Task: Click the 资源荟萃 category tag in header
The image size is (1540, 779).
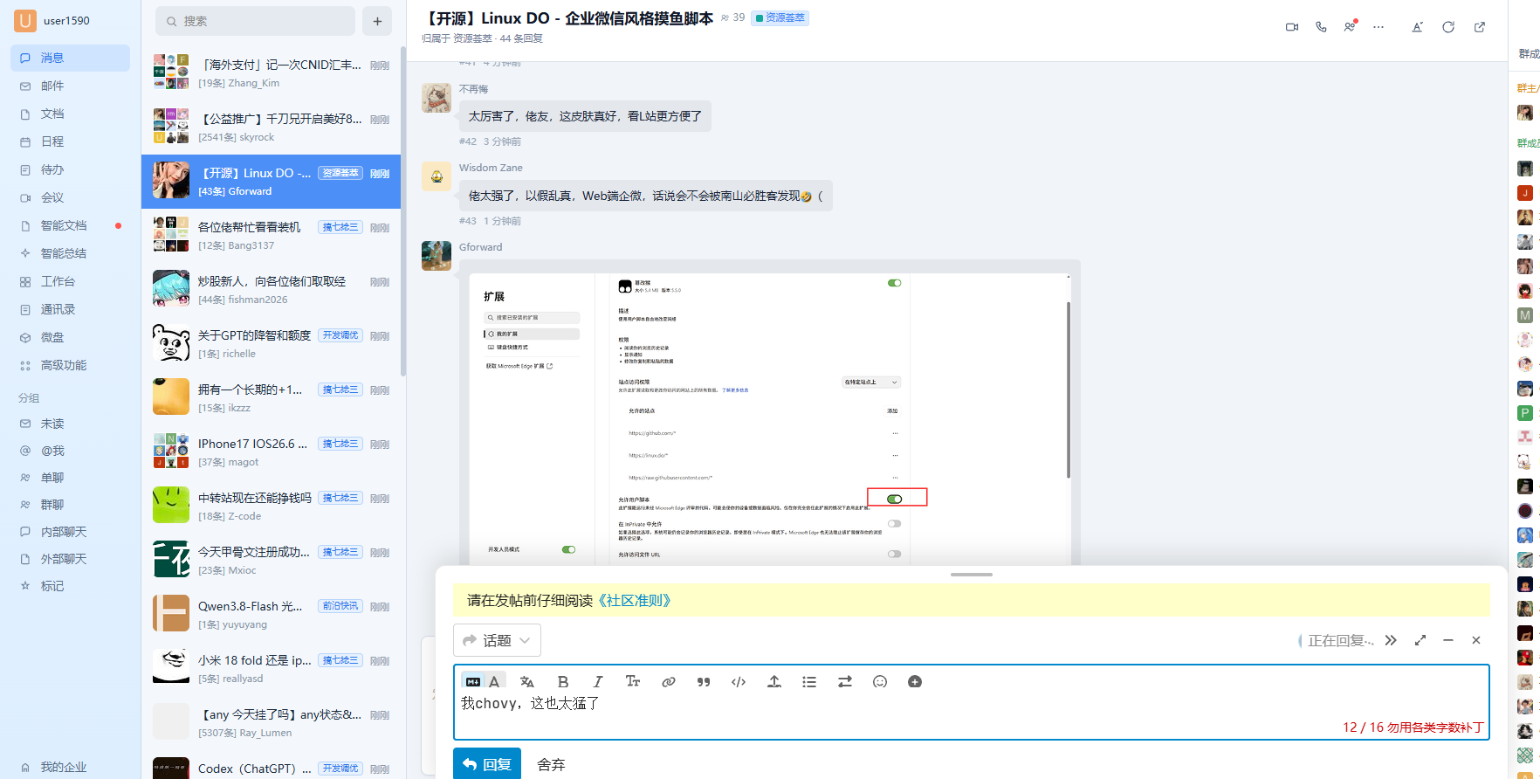Action: pos(780,17)
